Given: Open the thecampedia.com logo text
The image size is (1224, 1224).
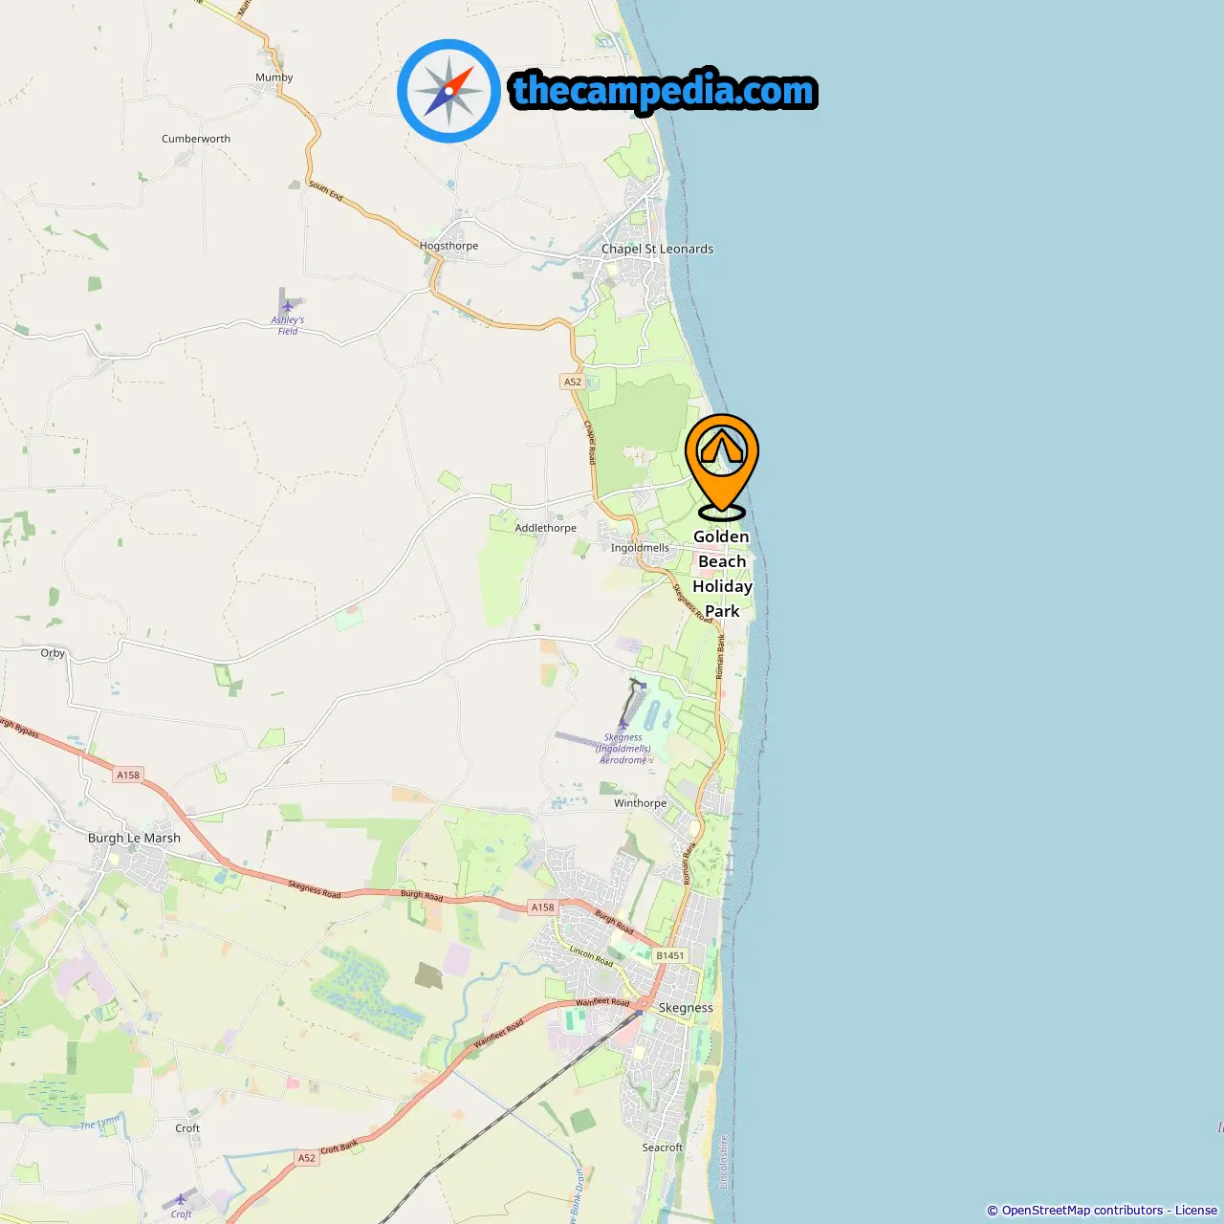Looking at the screenshot, I should point(664,91).
